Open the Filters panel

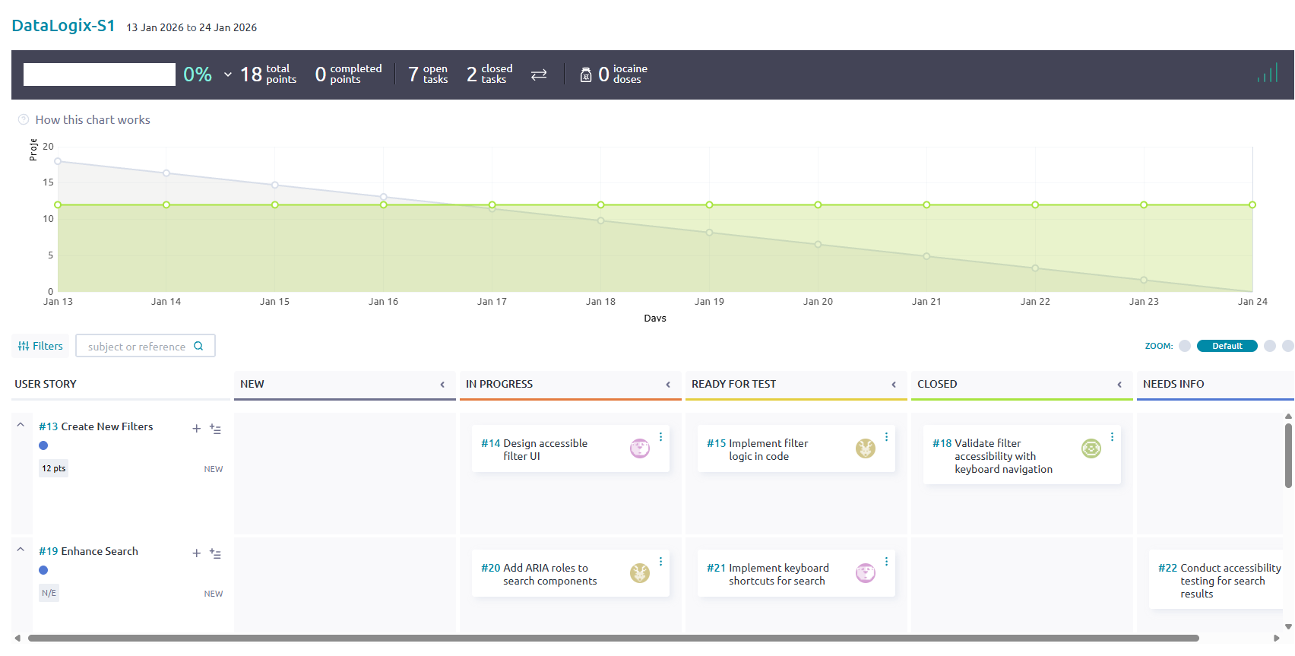pyautogui.click(x=41, y=346)
